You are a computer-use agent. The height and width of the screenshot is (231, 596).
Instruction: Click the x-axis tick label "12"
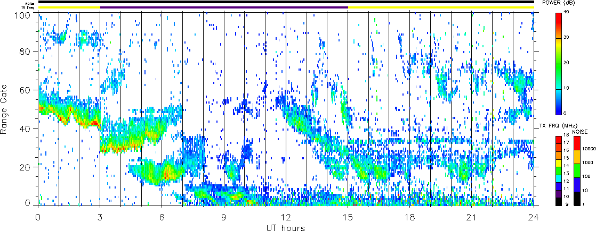coord(286,217)
